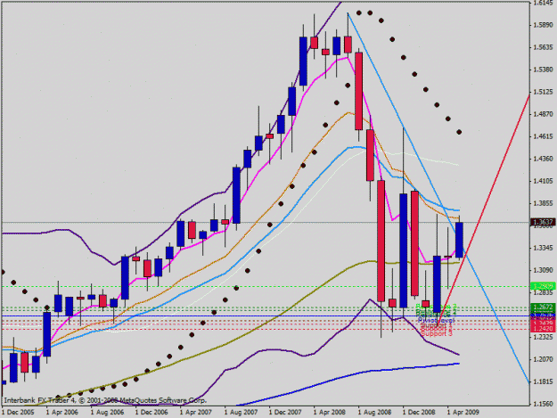557x418 pixels.
Task: Click the 1 Aug 2007 date label
Action: click(241, 413)
